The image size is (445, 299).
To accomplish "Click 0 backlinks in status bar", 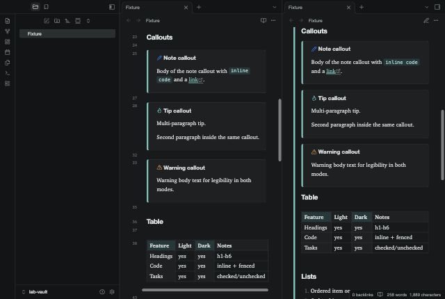I will click(x=362, y=295).
